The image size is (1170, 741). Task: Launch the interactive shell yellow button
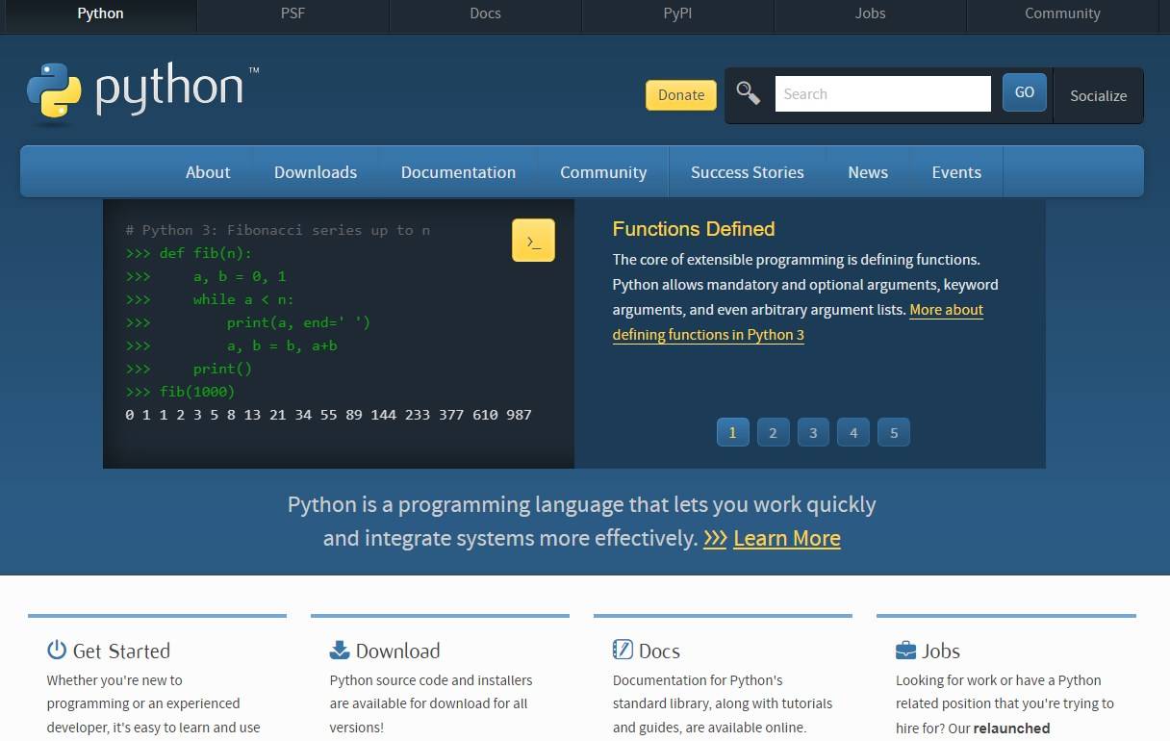(x=533, y=241)
